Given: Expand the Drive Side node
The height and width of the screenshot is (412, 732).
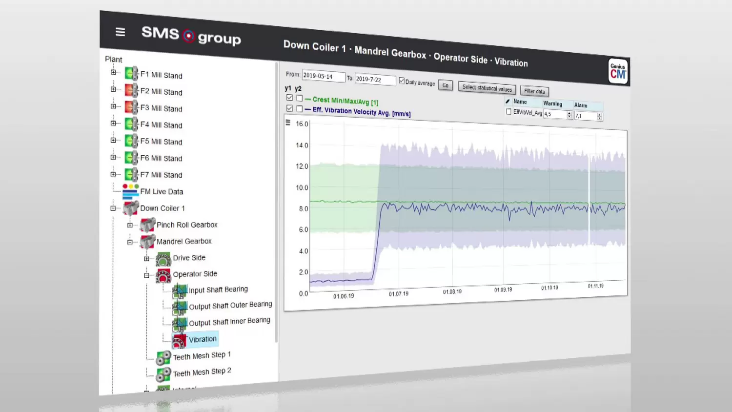Looking at the screenshot, I should point(146,258).
